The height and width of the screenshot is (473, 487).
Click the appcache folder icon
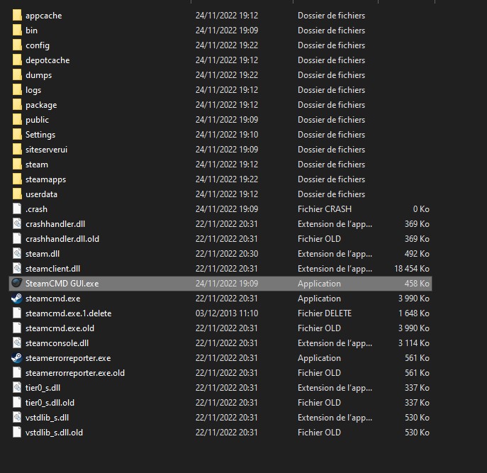17,15
